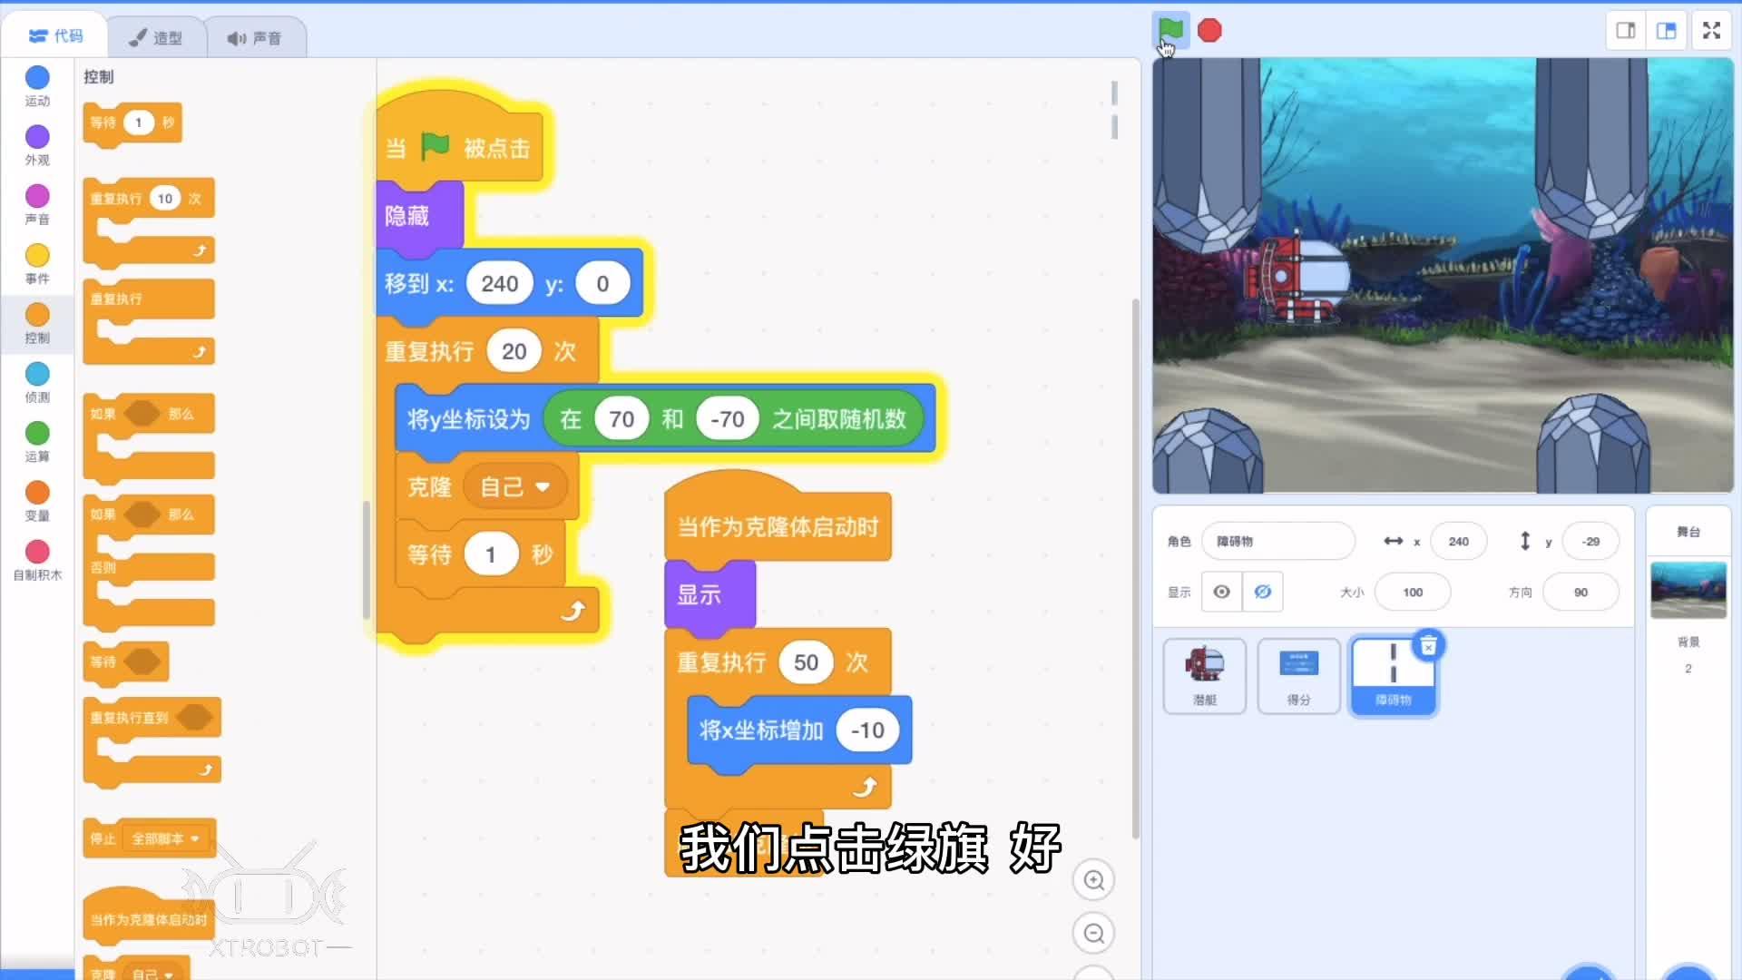Open the 克隆 自己 dropdown in palette
This screenshot has height=980, width=1742.
[x=152, y=974]
